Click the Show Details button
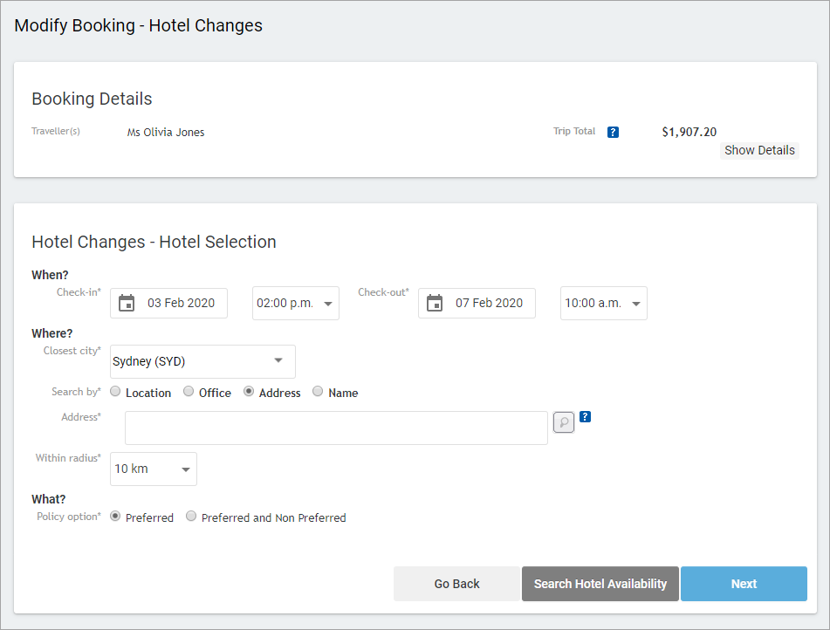830x630 pixels. (758, 150)
